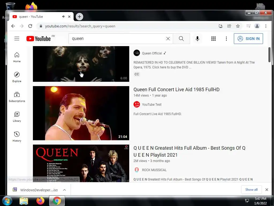This screenshot has height=206, width=274.
Task: Open Windows Start menu
Action: pos(7,201)
